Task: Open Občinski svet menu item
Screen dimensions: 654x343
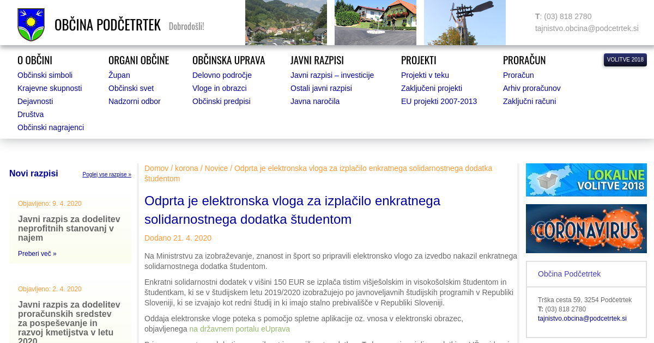Action: (x=131, y=88)
